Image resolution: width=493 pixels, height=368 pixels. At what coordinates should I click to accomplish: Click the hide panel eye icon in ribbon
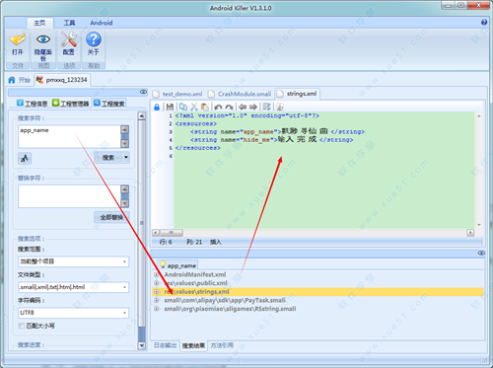pos(43,39)
